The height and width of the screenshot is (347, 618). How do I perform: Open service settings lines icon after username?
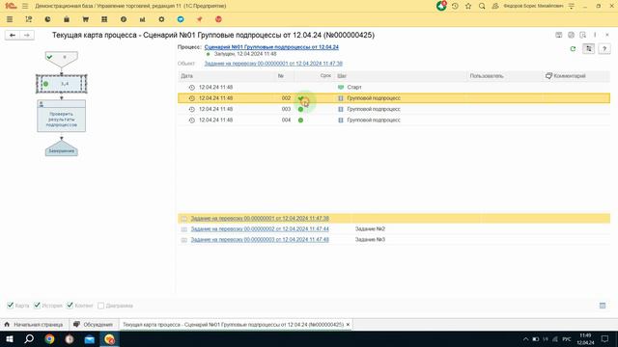pos(572,6)
